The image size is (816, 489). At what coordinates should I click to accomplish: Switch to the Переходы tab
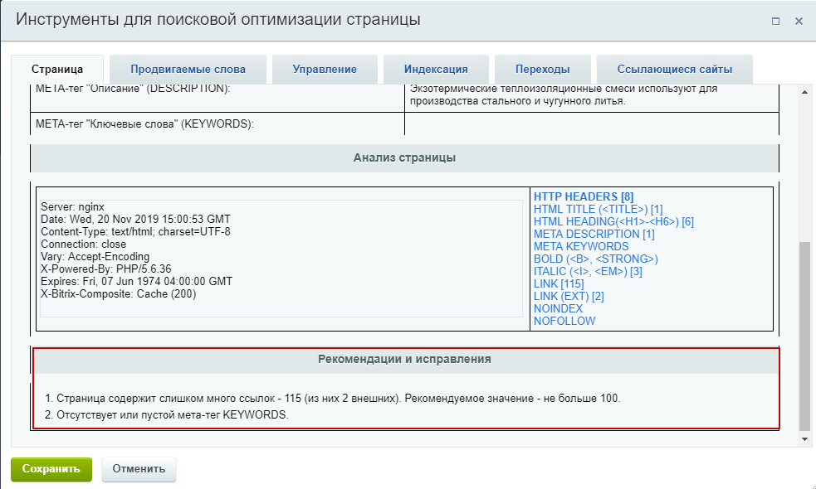(x=543, y=70)
